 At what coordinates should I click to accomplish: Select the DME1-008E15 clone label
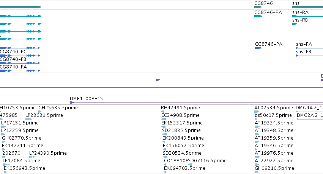[x=86, y=99]
